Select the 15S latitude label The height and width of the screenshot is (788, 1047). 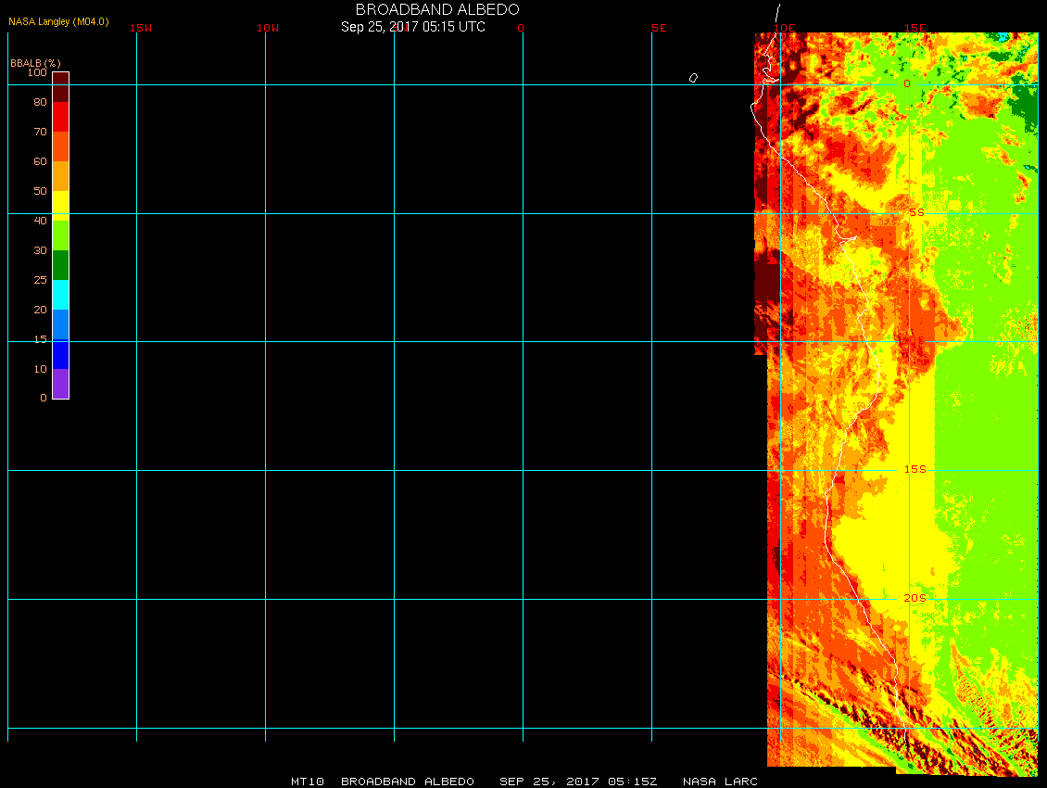(x=915, y=469)
